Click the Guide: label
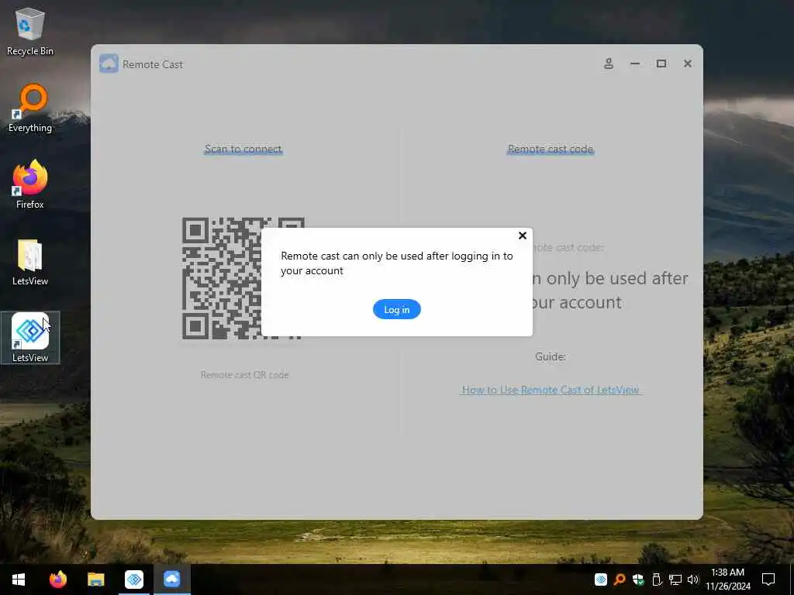 pyautogui.click(x=551, y=356)
